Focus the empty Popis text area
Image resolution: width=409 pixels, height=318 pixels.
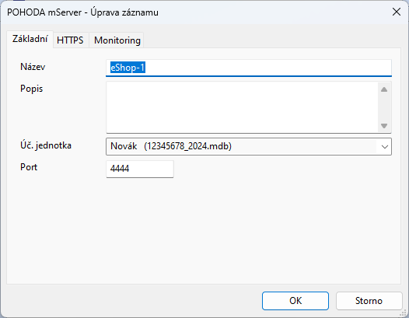click(x=242, y=107)
